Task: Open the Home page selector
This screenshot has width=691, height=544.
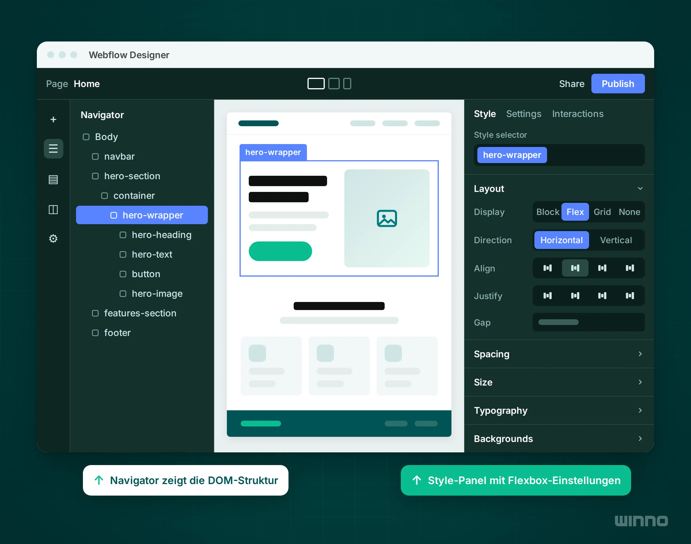Action: pyautogui.click(x=87, y=84)
